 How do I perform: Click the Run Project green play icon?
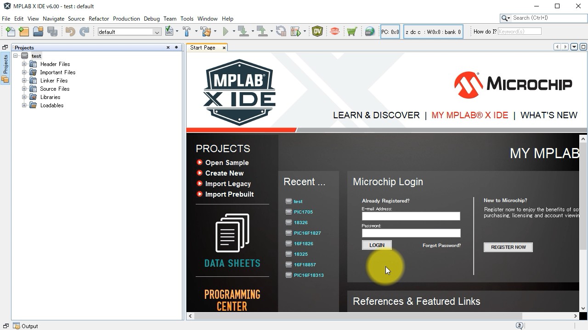(226, 32)
